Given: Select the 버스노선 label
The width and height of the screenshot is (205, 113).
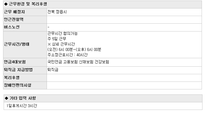Looking at the screenshot, I should pyautogui.click(x=12, y=27).
